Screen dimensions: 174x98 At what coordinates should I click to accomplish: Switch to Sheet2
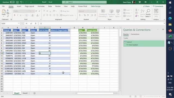click(x=25, y=93)
